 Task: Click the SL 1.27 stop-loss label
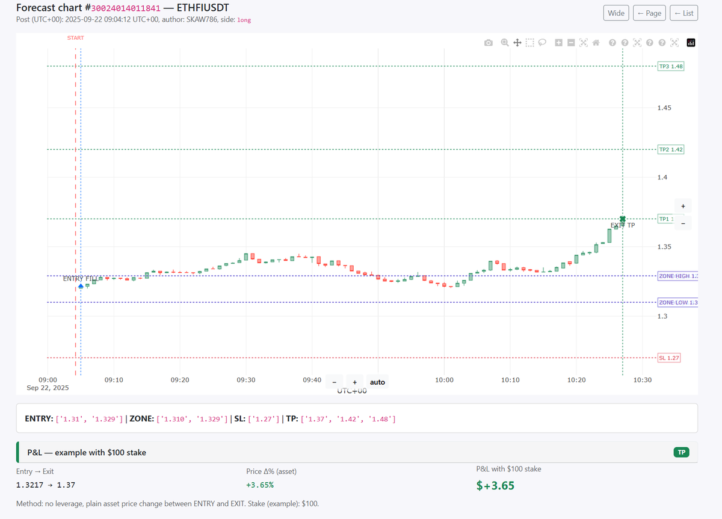click(668, 358)
